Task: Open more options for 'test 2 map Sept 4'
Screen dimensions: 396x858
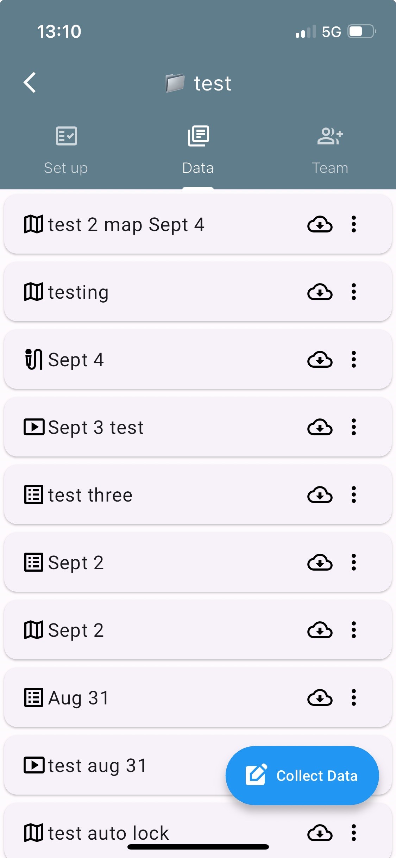Action: coord(354,224)
